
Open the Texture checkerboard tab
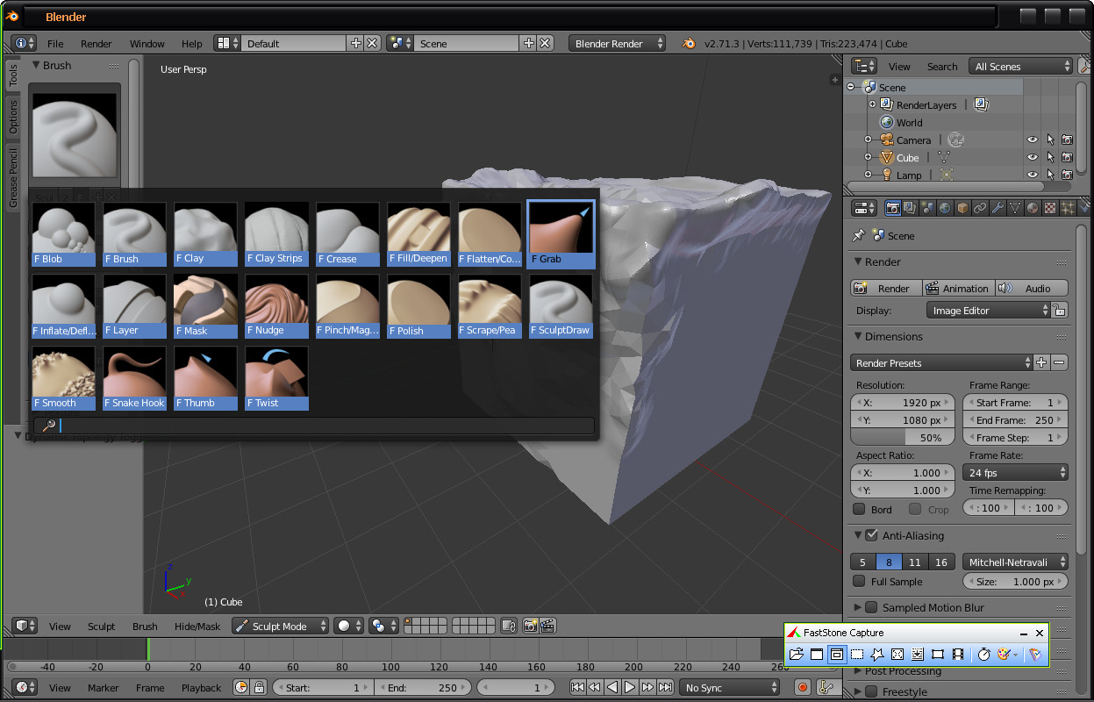(x=1050, y=208)
